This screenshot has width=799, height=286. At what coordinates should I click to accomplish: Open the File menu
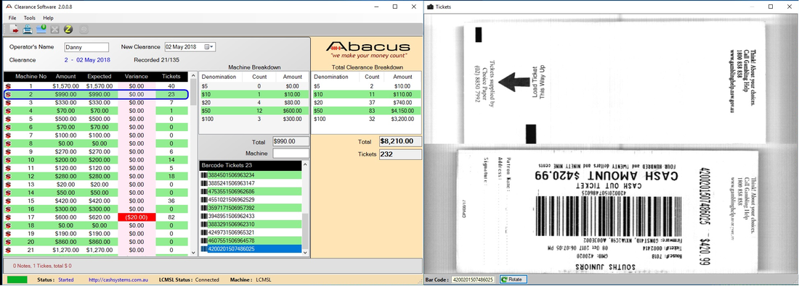click(x=12, y=18)
